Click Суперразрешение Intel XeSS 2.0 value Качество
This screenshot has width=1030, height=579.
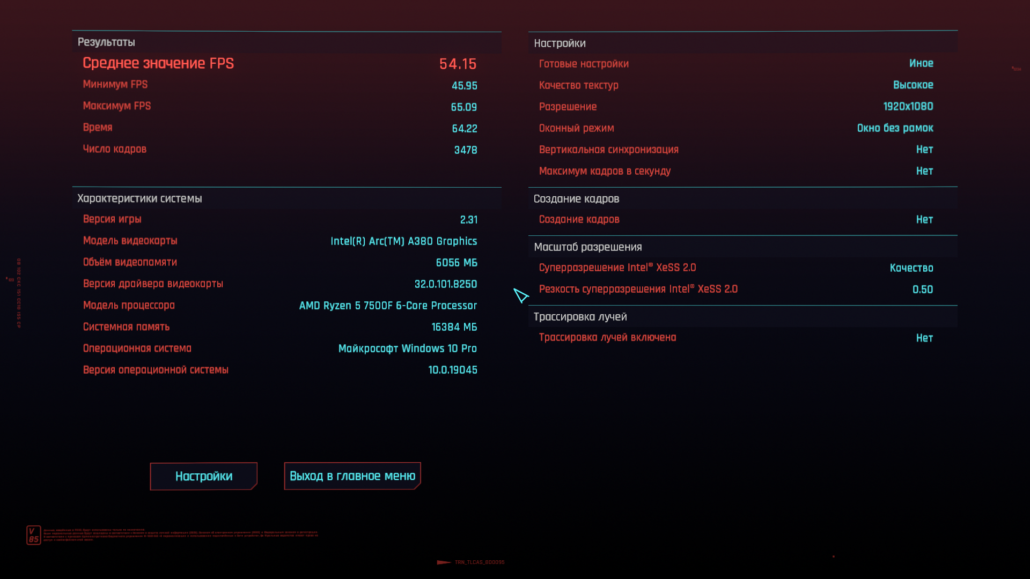(x=911, y=268)
